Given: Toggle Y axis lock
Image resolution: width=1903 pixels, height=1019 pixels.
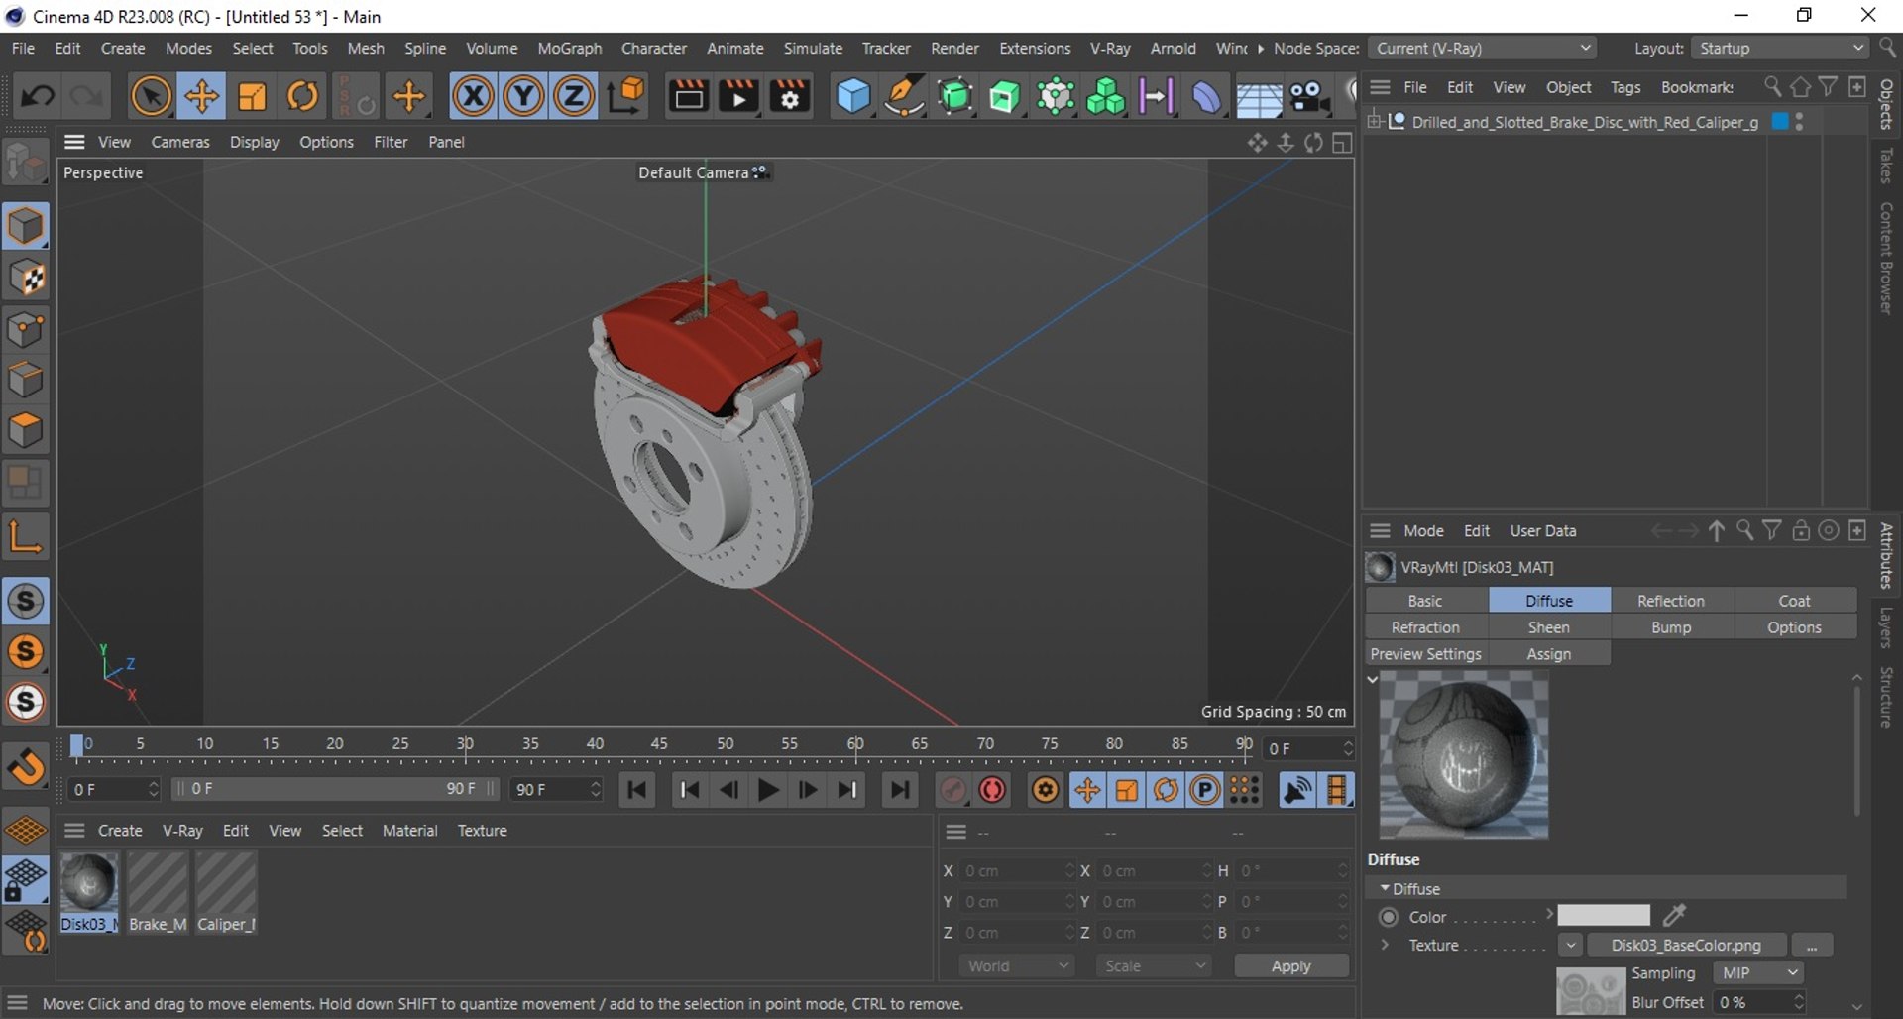Looking at the screenshot, I should coord(523,96).
